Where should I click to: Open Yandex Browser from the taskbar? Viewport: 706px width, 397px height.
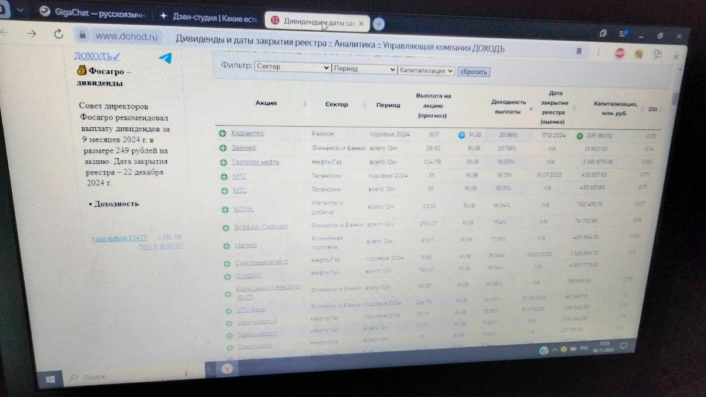(x=226, y=369)
